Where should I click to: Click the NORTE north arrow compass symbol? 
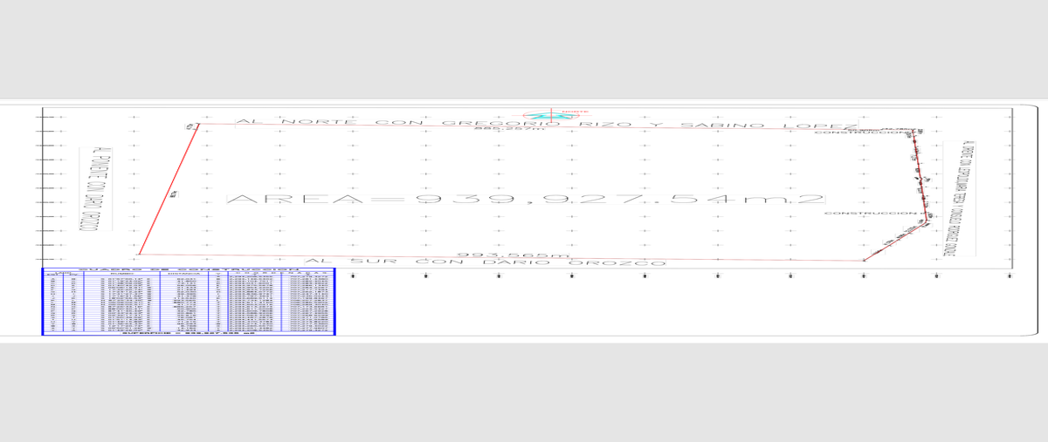(x=549, y=115)
